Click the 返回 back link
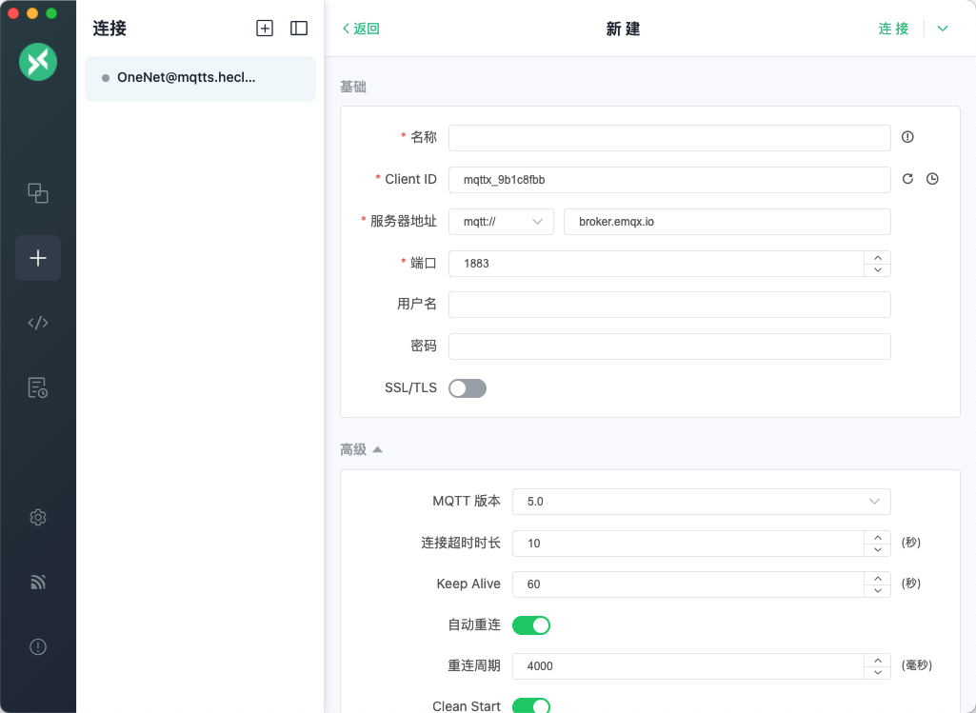 pos(361,29)
